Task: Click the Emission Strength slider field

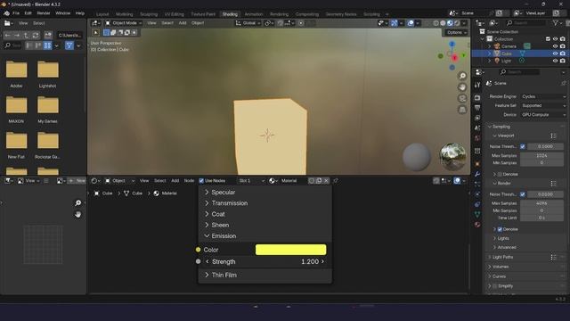Action: (265, 261)
